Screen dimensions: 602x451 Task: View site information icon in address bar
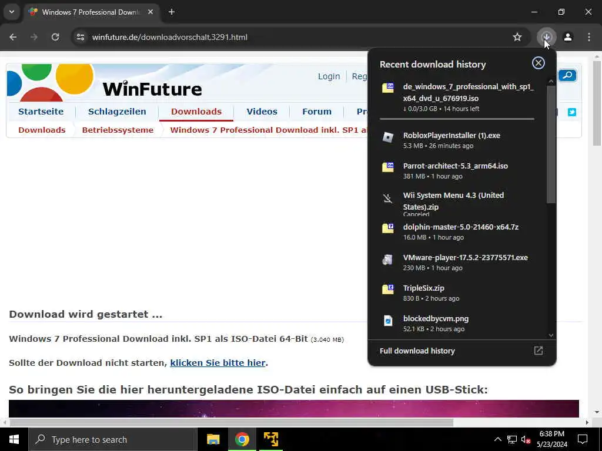point(80,37)
